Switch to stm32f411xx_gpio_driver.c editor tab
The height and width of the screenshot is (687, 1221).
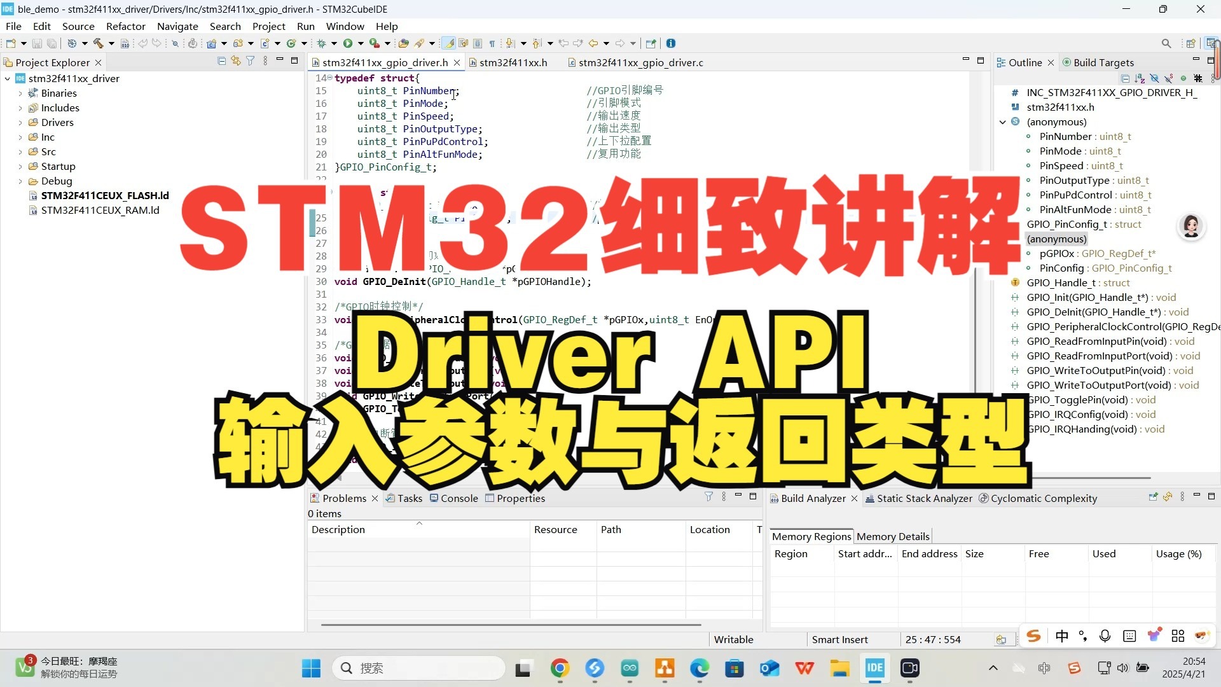point(640,62)
